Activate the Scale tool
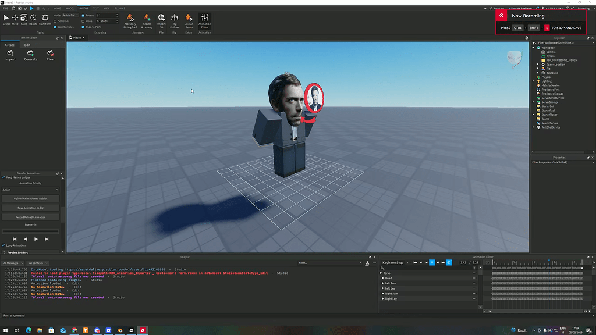596x335 pixels. [23, 20]
